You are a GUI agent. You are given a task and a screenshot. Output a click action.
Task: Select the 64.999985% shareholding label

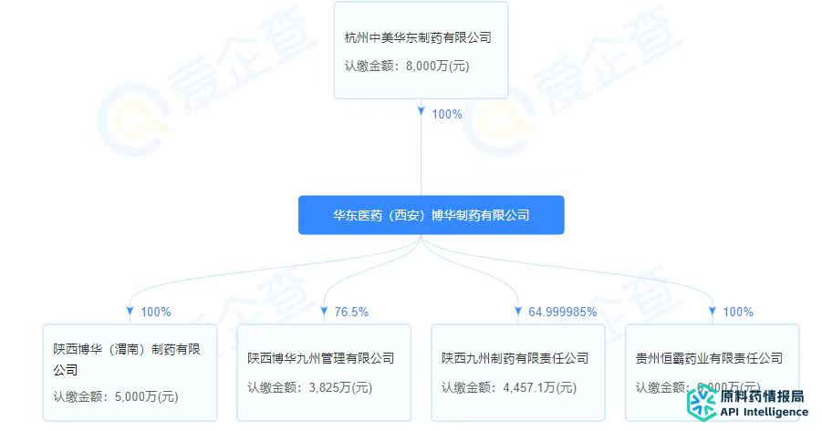[562, 312]
